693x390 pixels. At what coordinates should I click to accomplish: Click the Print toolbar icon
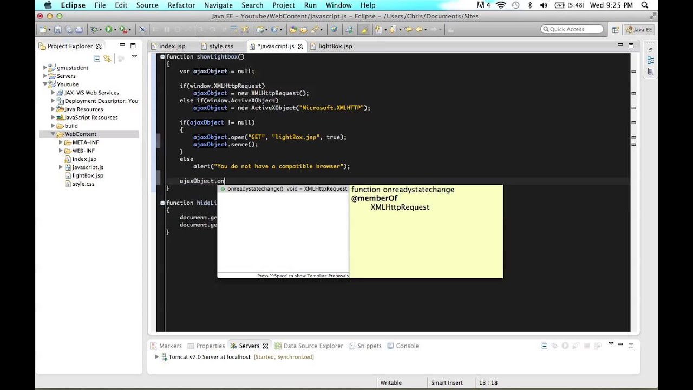(79, 29)
